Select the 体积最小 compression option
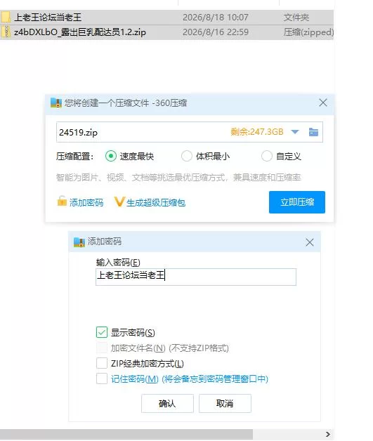This screenshot has height=441, width=373. tap(187, 156)
